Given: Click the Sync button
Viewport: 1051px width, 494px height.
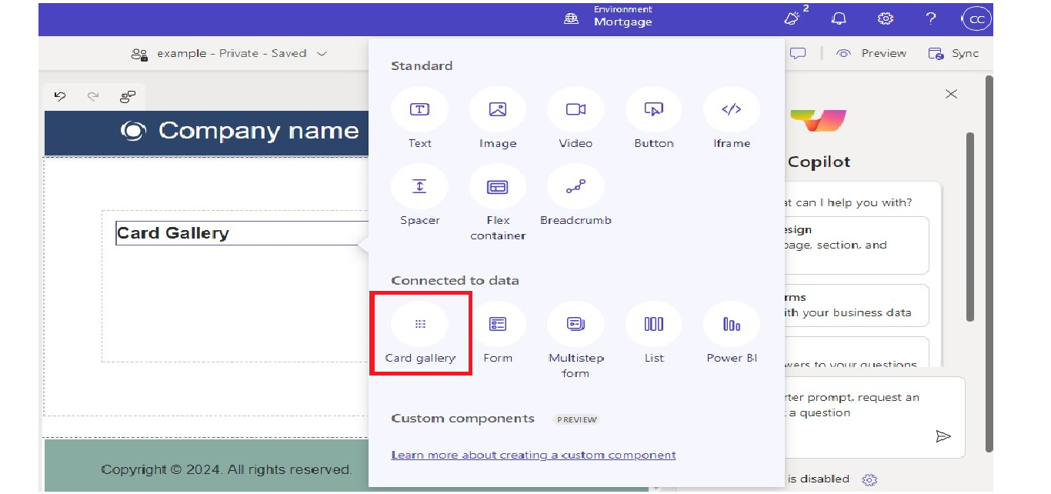Looking at the screenshot, I should 954,54.
